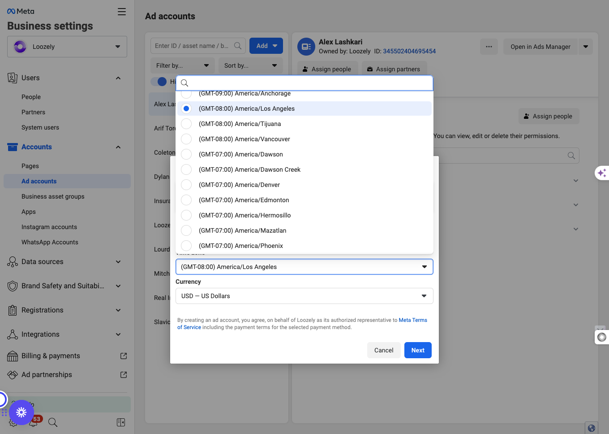Click the Data sources icon
609x434 pixels.
(x=13, y=262)
